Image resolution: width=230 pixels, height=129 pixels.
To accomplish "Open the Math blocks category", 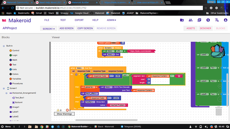I will tap(13, 60).
